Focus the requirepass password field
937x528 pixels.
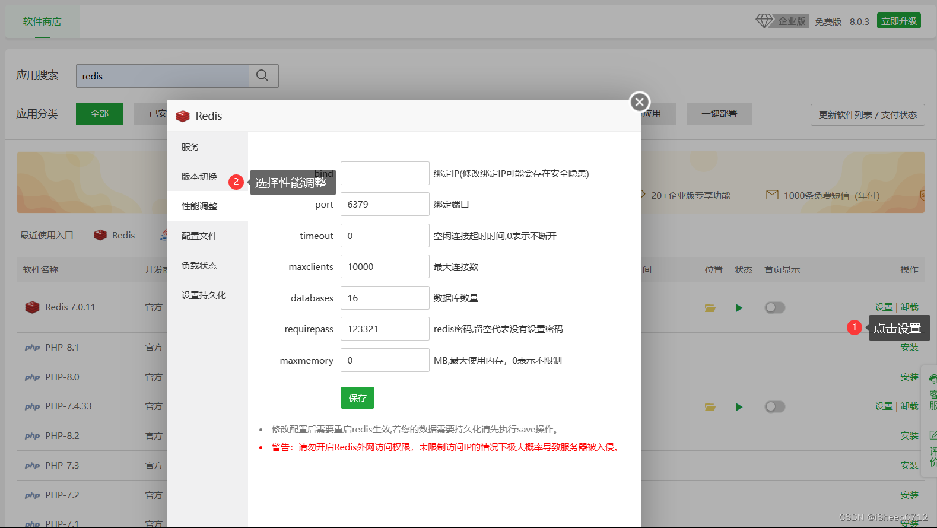coord(385,329)
